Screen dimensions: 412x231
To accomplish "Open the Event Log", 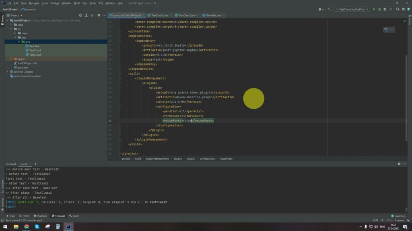I will (398, 216).
